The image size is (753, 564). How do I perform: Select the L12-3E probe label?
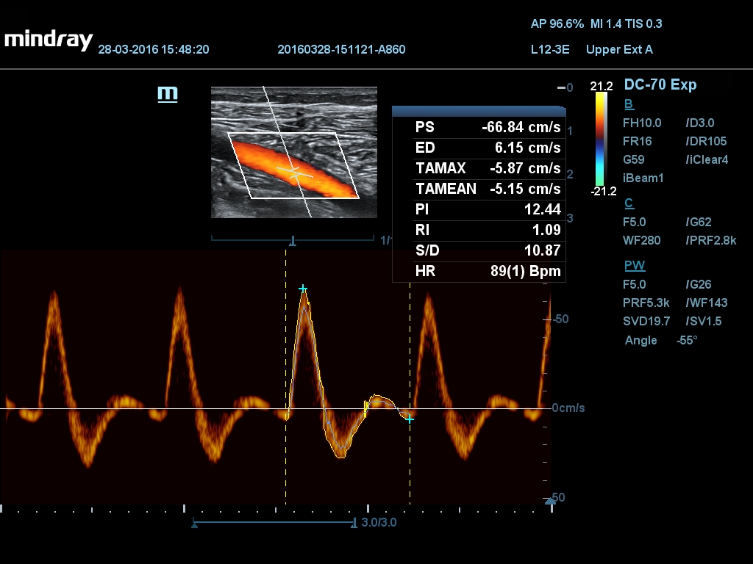pos(549,50)
